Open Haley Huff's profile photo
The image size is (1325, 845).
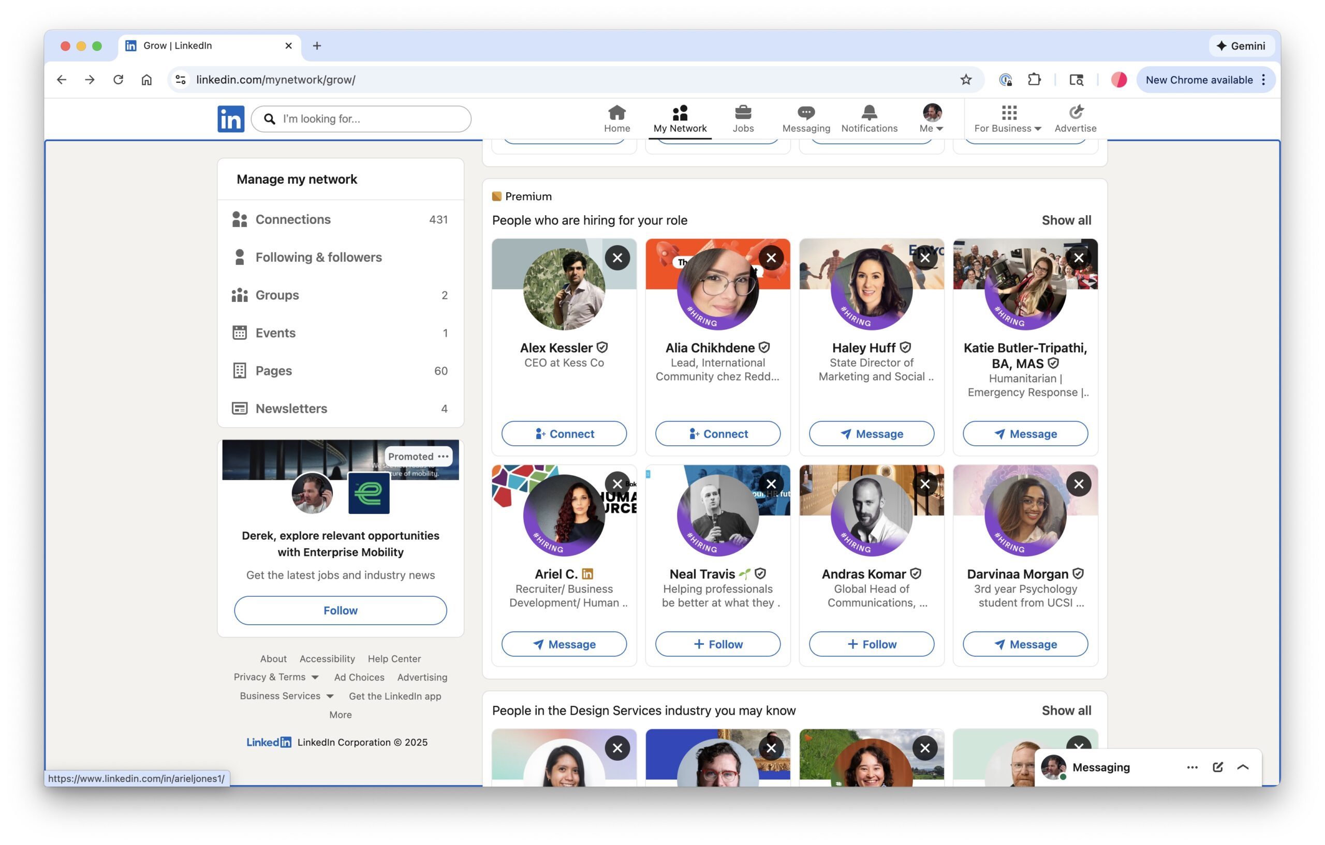tap(871, 289)
